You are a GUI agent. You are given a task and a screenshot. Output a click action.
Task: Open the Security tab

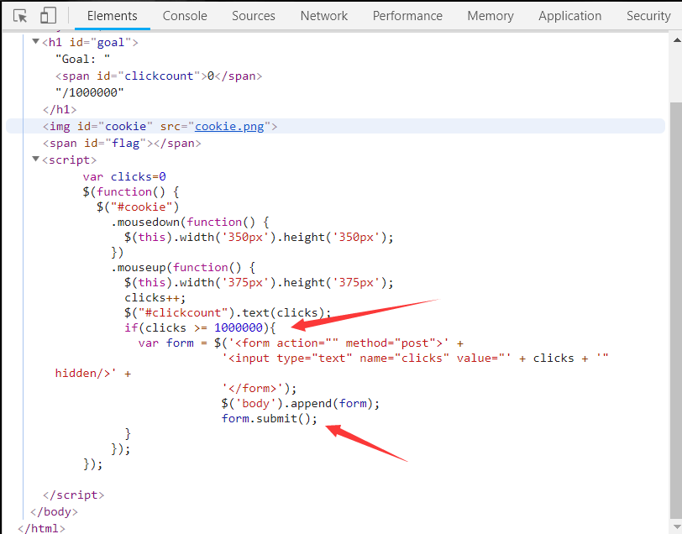[x=648, y=16]
